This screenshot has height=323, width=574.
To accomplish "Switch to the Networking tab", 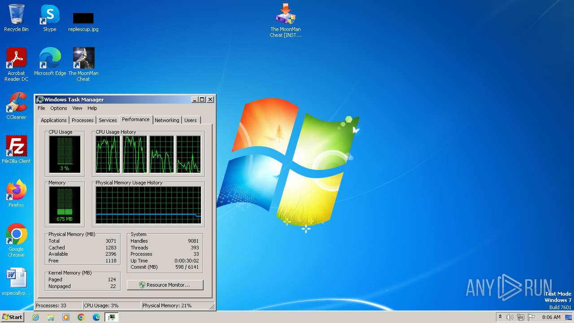I will click(x=167, y=120).
